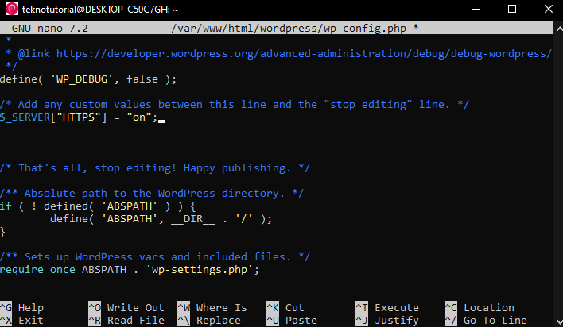Click ^T Execute shortcut
Screen dimensions: 563x327
point(387,308)
